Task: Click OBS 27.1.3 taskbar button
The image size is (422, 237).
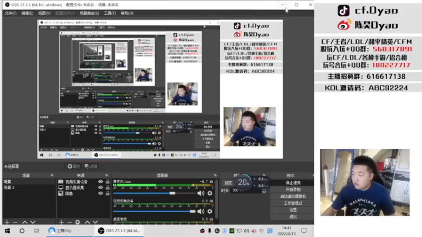Action: click(119, 231)
